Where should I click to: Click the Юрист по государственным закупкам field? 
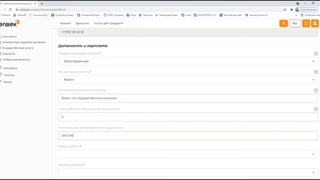pyautogui.click(x=188, y=98)
